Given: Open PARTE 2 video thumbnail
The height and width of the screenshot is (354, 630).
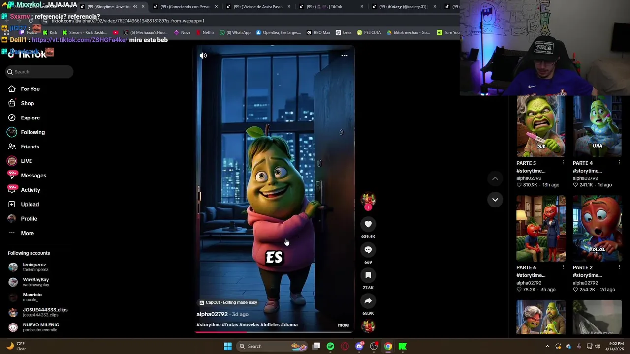Looking at the screenshot, I should coord(598,229).
